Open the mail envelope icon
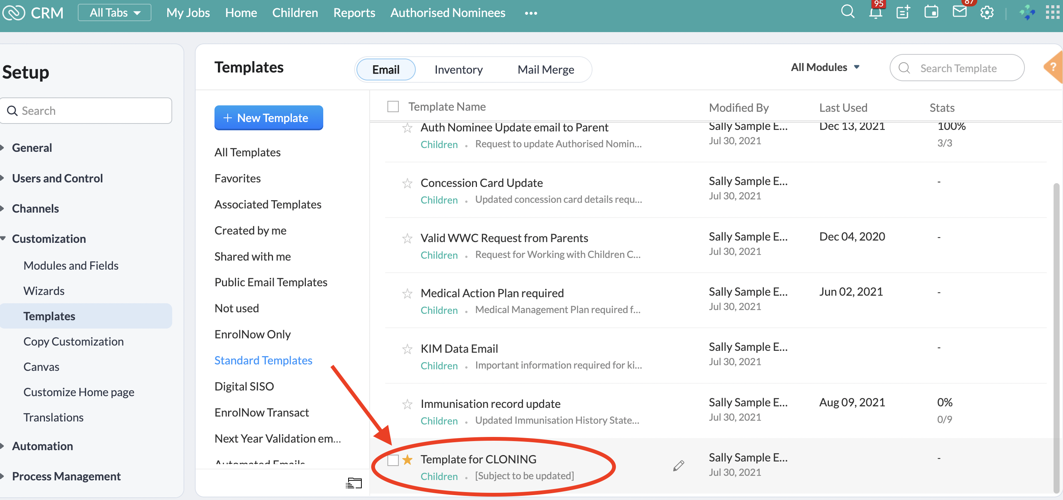Viewport: 1063px width, 500px height. [x=960, y=12]
